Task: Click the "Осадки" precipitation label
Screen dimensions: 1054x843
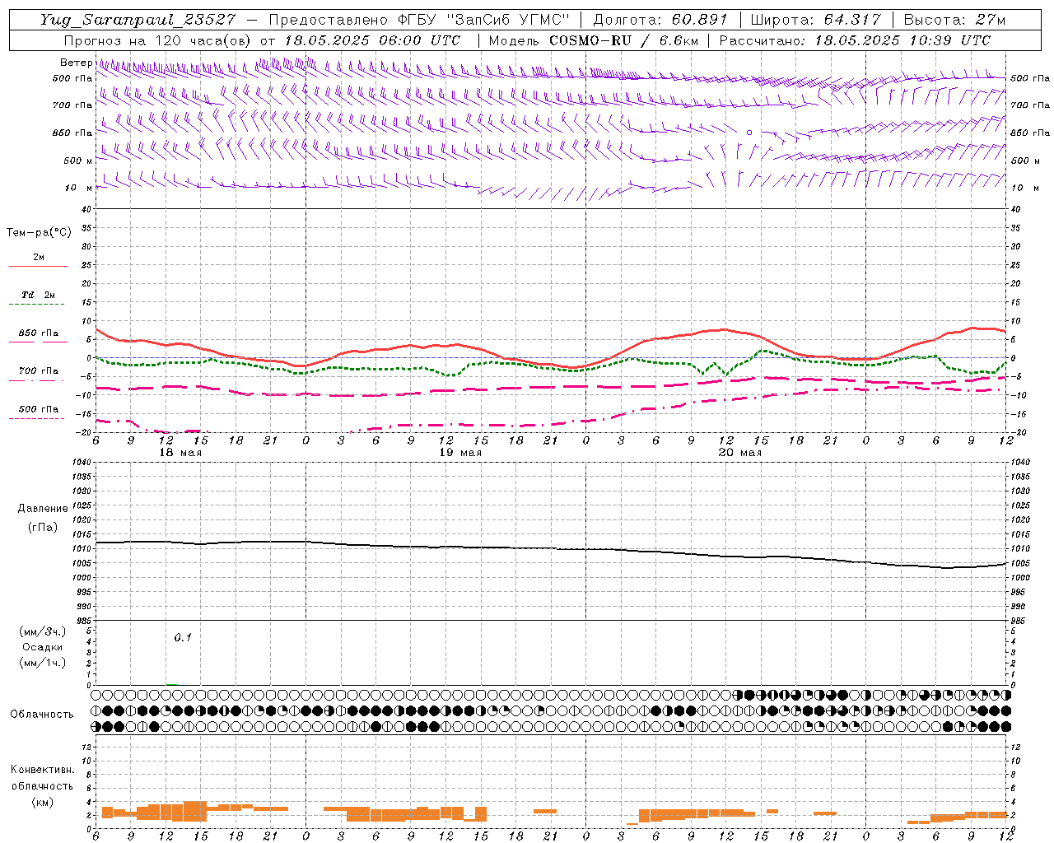Action: 43,647
